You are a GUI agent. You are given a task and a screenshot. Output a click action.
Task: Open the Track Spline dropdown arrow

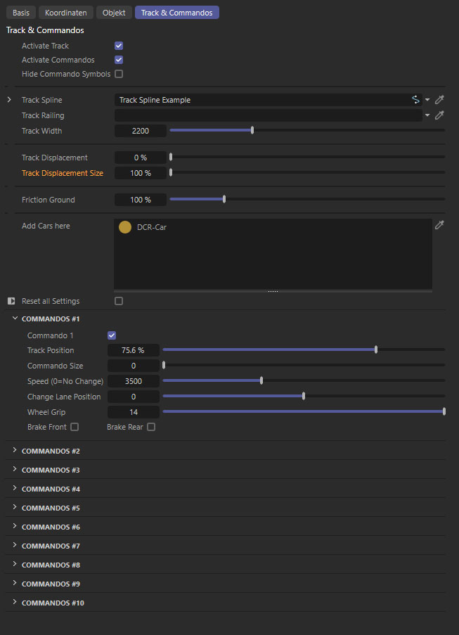pos(427,100)
